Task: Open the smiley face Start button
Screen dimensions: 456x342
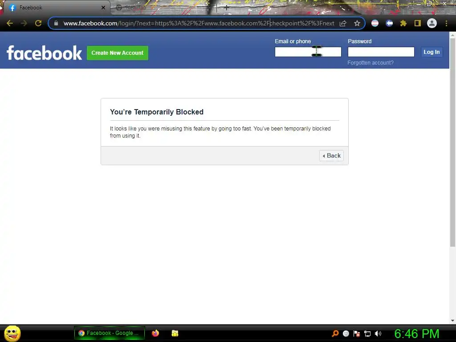Action: click(x=12, y=333)
